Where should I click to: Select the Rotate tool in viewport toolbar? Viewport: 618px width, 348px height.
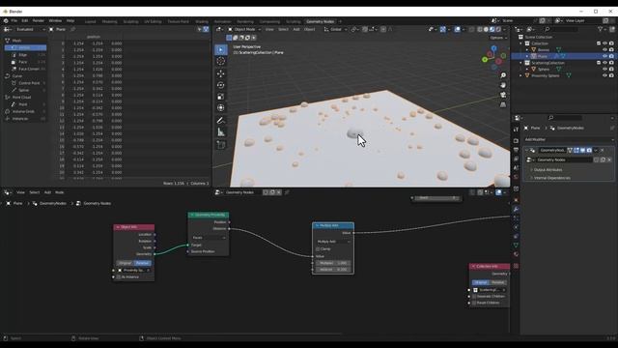tap(221, 85)
